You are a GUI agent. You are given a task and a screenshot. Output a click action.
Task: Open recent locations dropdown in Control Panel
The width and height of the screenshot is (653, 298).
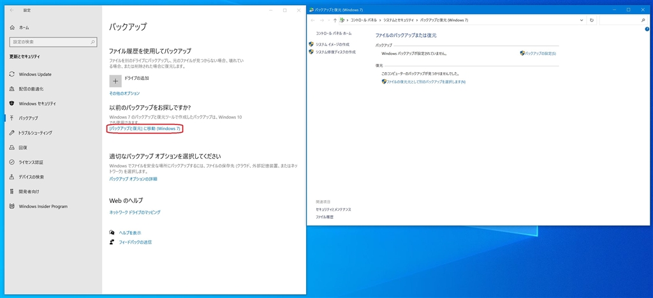(329, 20)
